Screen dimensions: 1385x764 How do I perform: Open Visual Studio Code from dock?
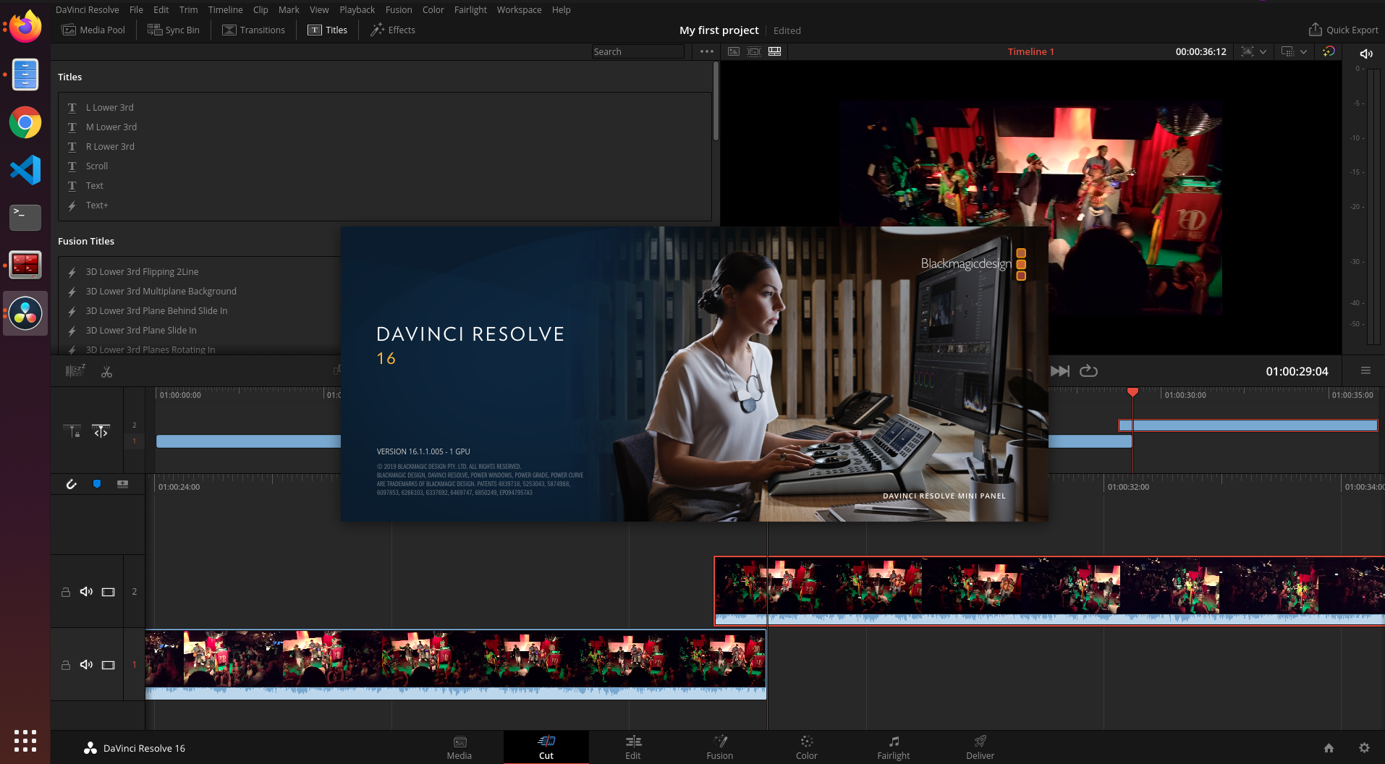click(25, 170)
